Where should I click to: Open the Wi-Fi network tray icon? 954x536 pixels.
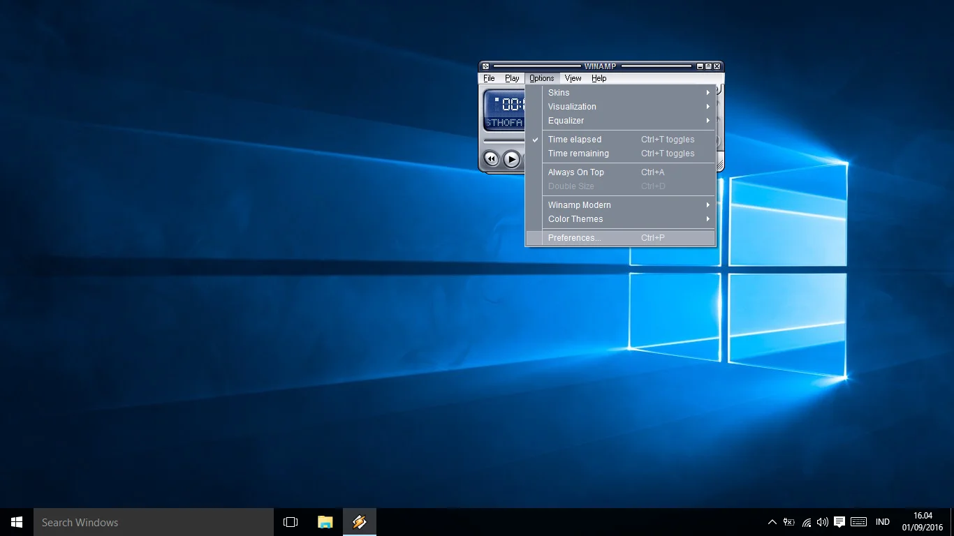coord(807,522)
